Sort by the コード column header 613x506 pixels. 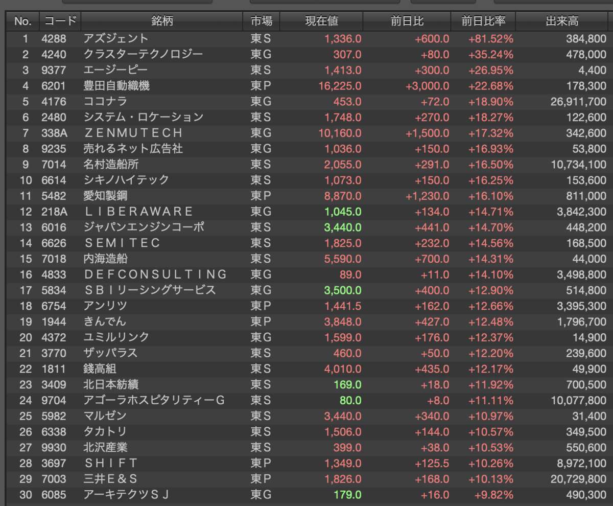[60, 21]
